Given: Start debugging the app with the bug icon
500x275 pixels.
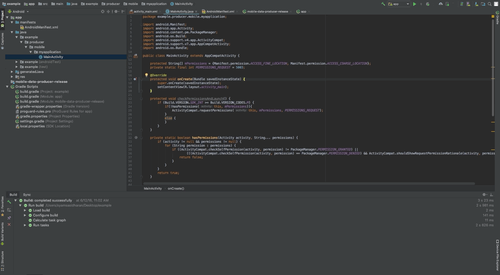Looking at the screenshot, I should point(428,4).
